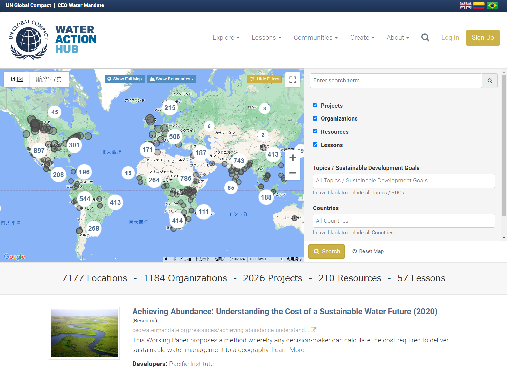Click the Water Action Hub logo

(x=53, y=39)
